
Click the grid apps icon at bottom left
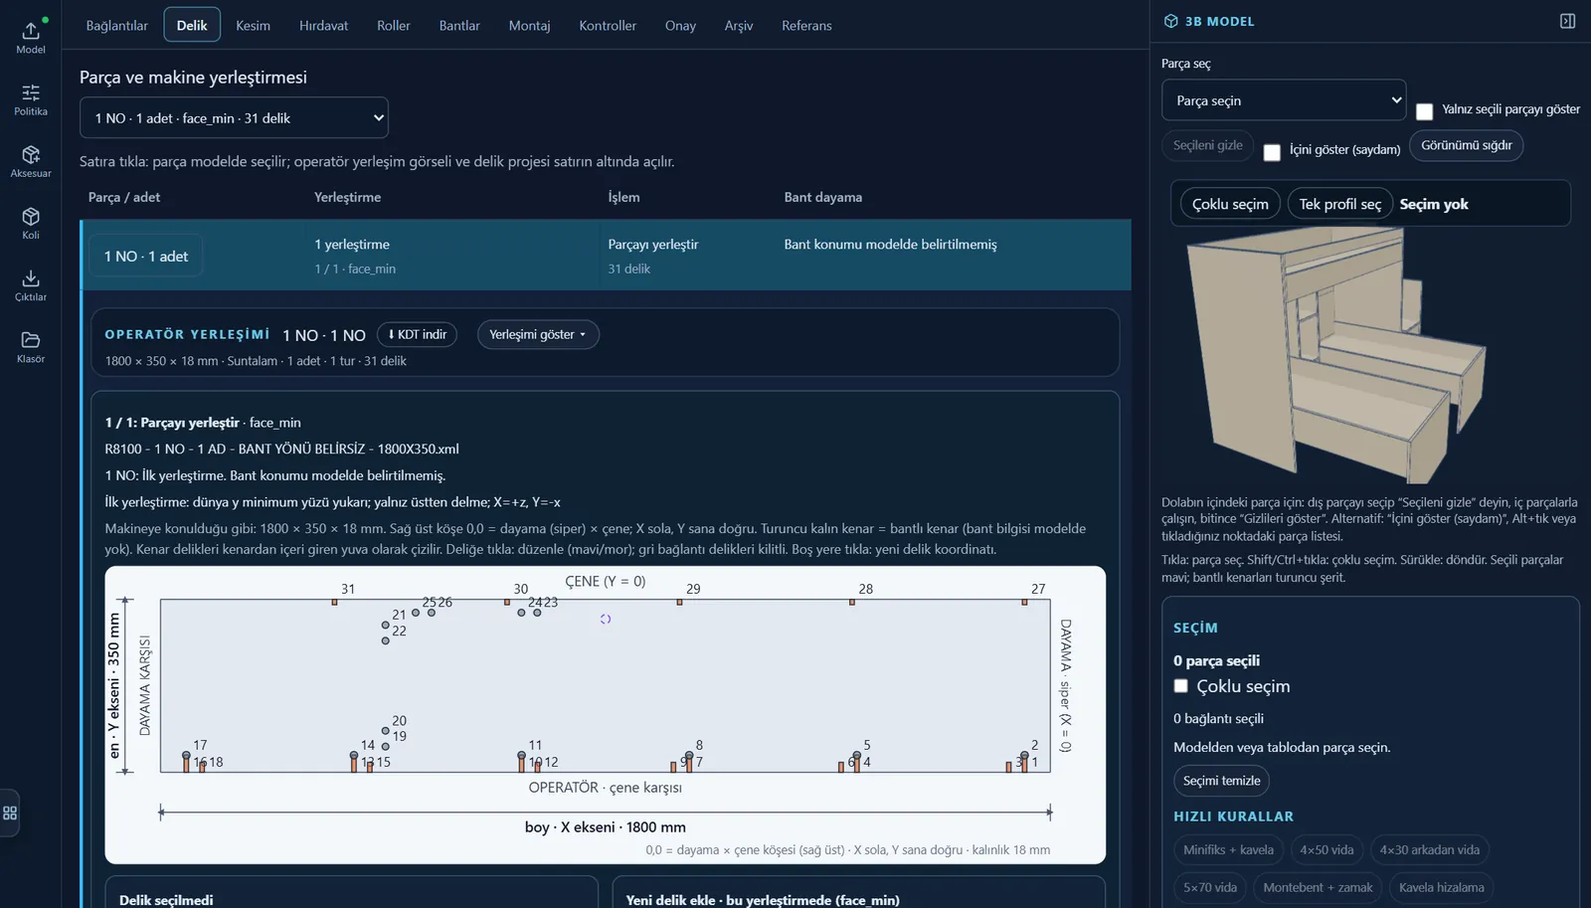pos(10,813)
